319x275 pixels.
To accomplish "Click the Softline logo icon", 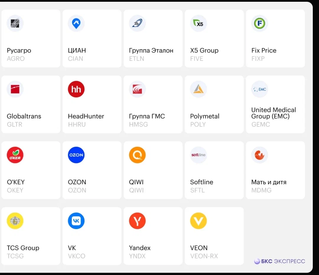I will click(198, 155).
